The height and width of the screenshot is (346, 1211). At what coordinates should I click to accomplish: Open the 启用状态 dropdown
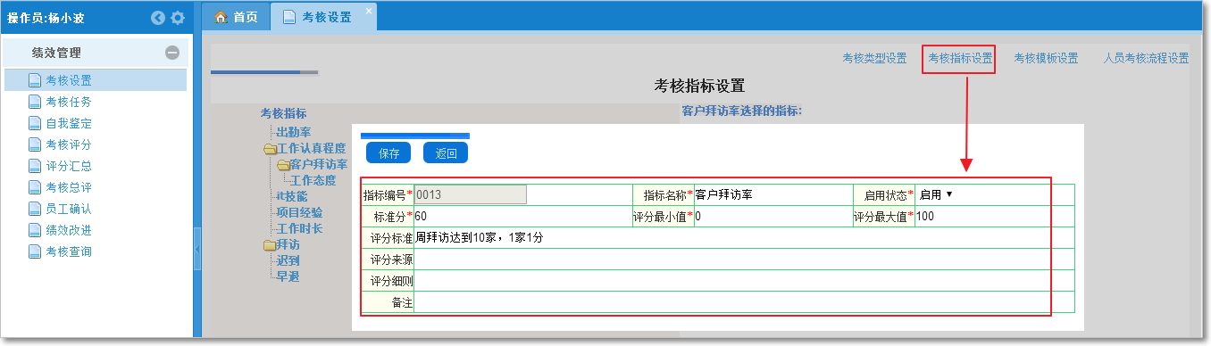point(937,194)
